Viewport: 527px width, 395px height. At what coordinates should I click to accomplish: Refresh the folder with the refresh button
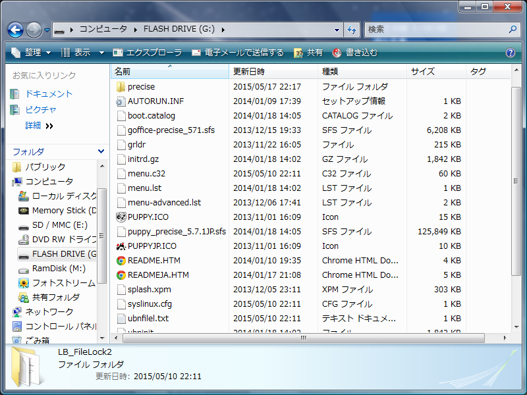(x=352, y=30)
